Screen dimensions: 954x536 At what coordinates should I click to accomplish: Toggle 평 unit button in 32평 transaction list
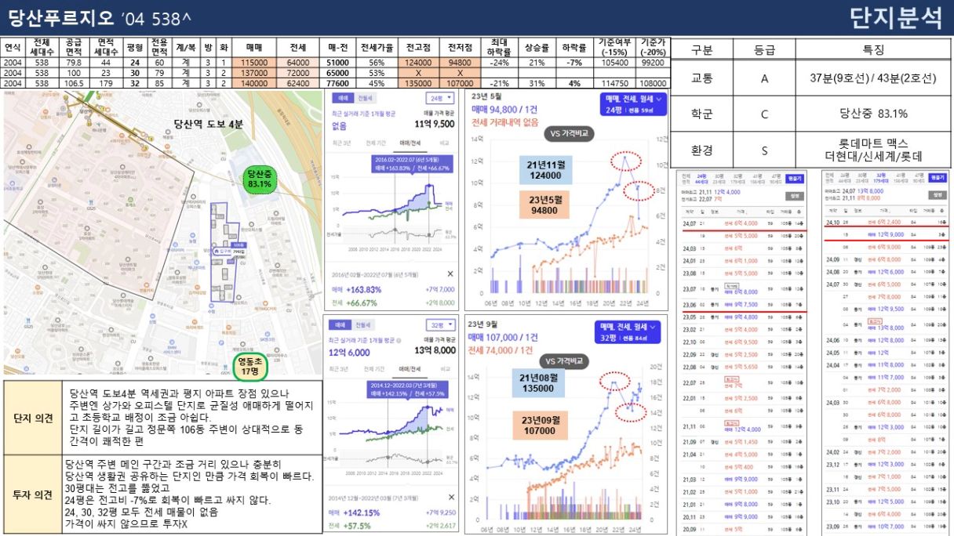click(x=937, y=178)
